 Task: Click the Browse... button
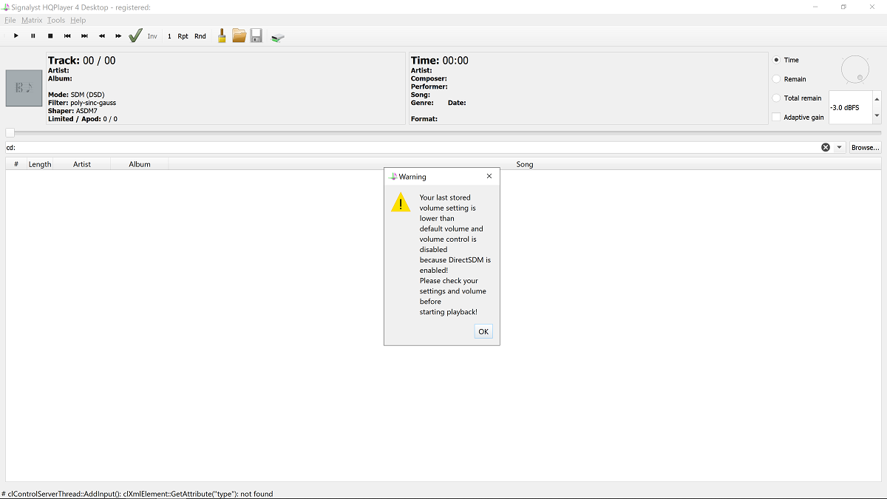pos(866,147)
